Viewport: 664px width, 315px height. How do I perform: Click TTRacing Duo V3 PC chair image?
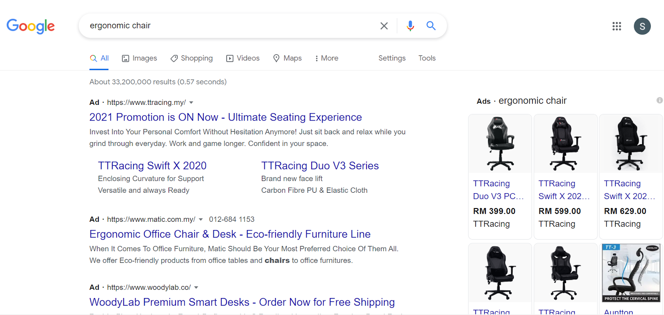[500, 144]
